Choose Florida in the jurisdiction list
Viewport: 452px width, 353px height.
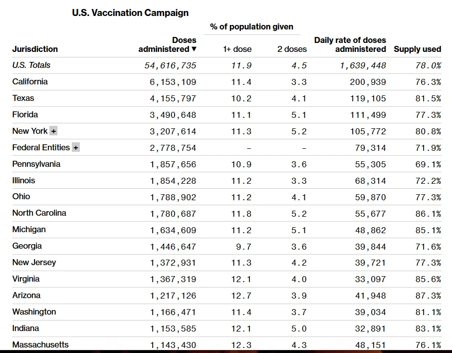pos(25,114)
